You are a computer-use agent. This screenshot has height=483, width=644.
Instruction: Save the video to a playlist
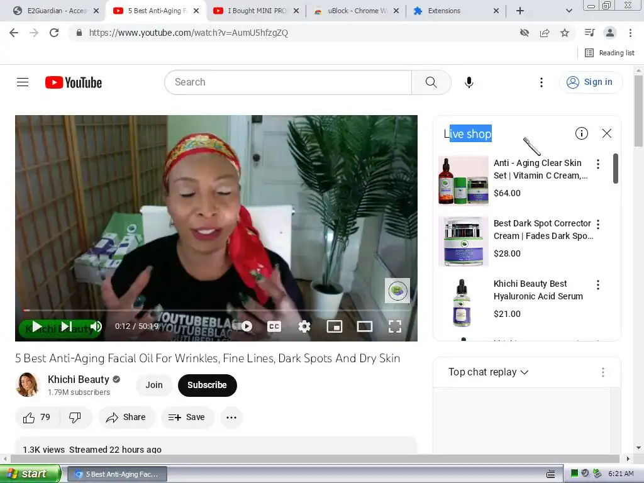(187, 418)
